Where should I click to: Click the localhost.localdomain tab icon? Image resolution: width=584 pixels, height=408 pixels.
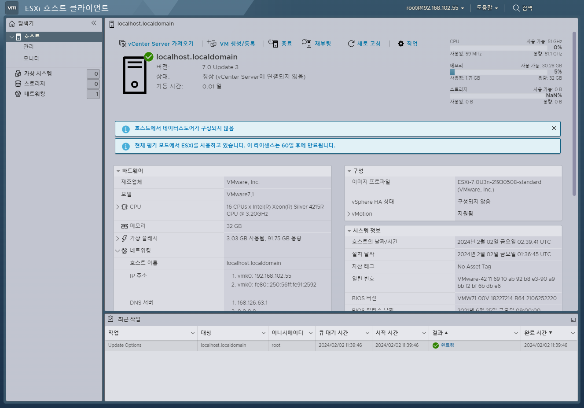[112, 24]
